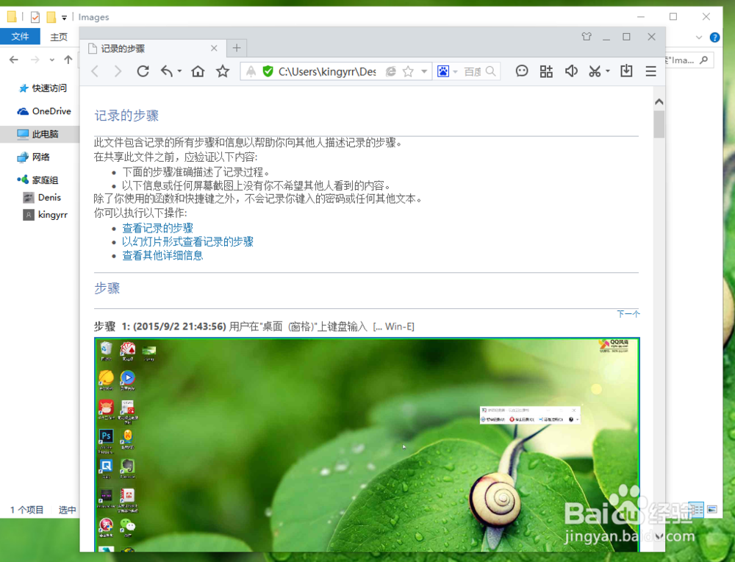Click the Baidu paw search engine icon
The image size is (735, 562).
pos(443,71)
